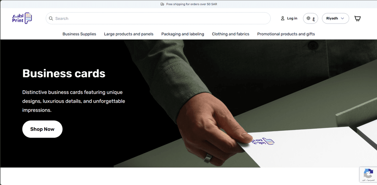The image size is (377, 185).
Task: Go to Clothing and fabrics category
Action: [230, 34]
